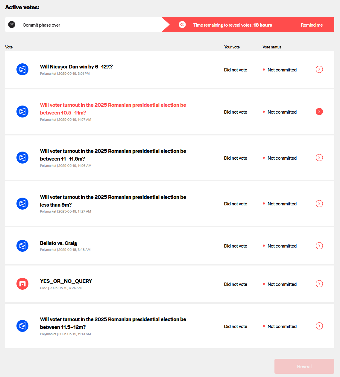Viewport: 340px width, 377px height.
Task: Click the pencil icon next to Commit phase over
Action: 12,25
